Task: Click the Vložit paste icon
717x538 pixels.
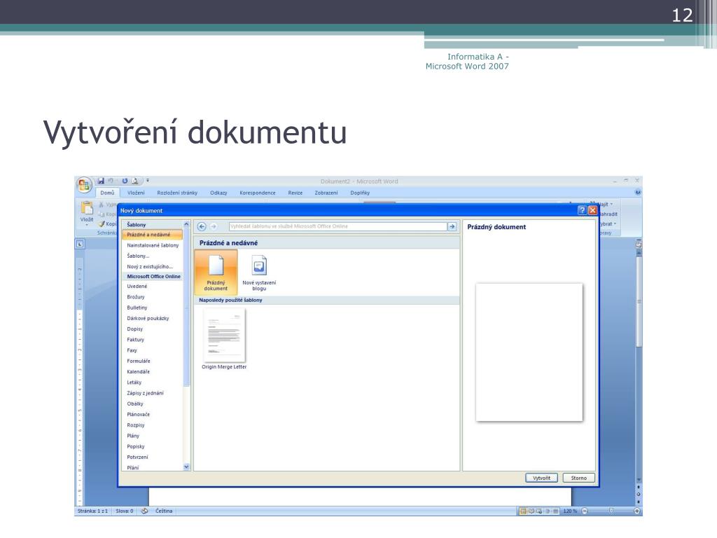Action: (86, 207)
